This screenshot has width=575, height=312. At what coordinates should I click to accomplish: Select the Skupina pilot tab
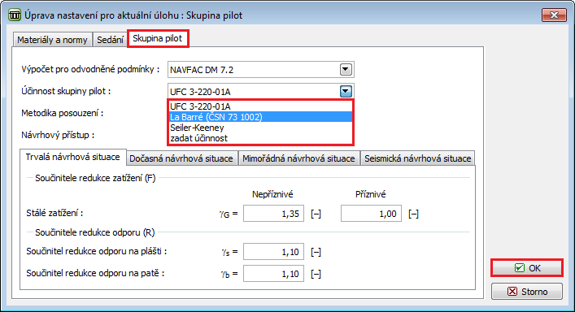pyautogui.click(x=158, y=38)
